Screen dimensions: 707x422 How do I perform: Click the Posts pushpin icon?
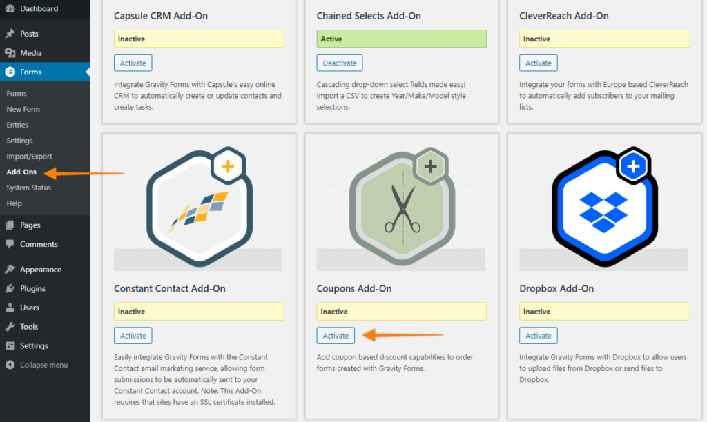(x=10, y=34)
